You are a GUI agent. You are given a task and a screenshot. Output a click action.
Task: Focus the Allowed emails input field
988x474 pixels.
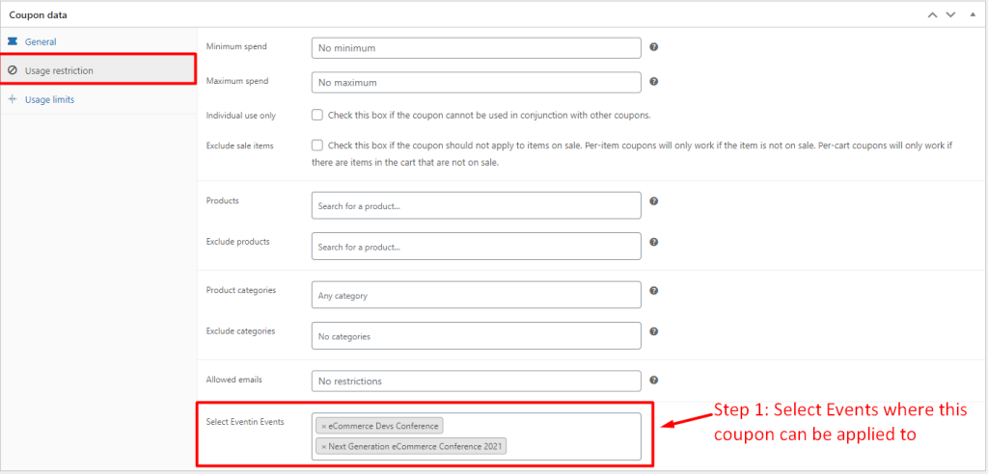click(477, 381)
